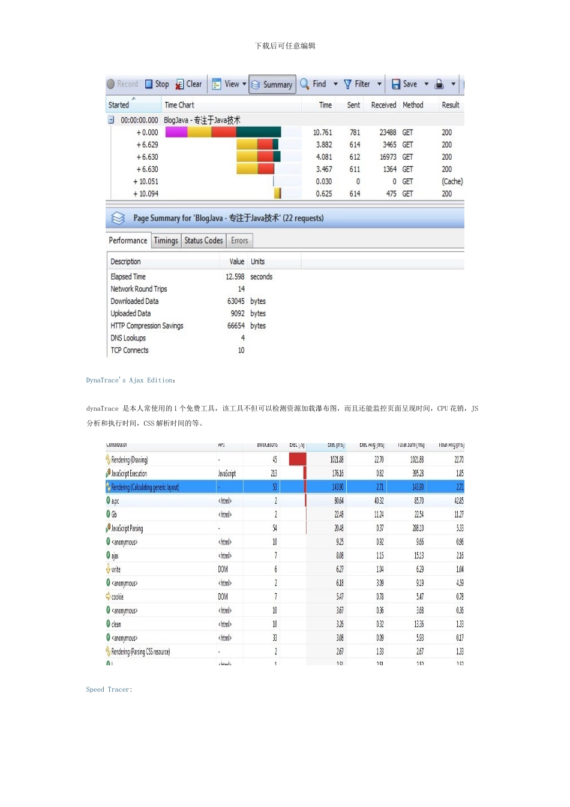Select Rendering (Calculating generic layout) row

click(x=285, y=487)
